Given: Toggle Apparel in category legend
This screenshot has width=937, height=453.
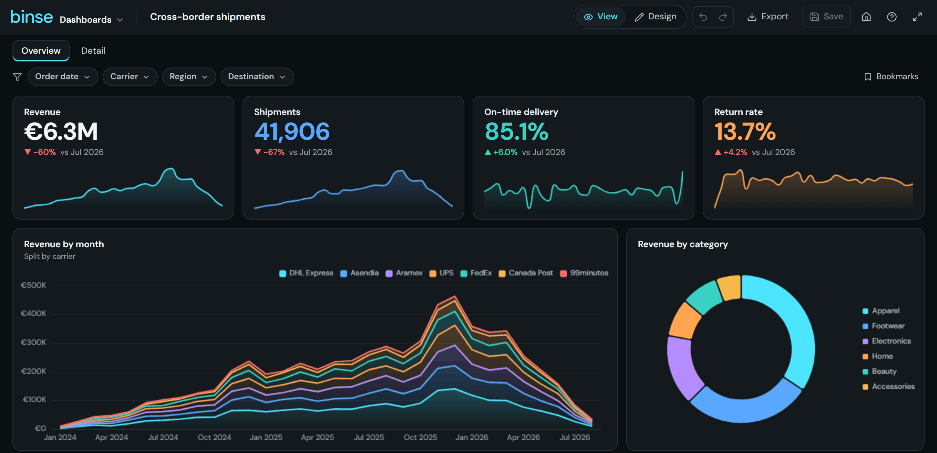Looking at the screenshot, I should coord(881,311).
